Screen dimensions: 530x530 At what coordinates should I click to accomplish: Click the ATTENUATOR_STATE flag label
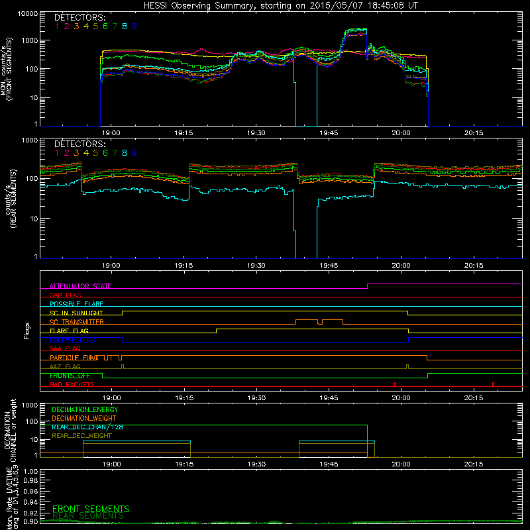tap(80, 286)
